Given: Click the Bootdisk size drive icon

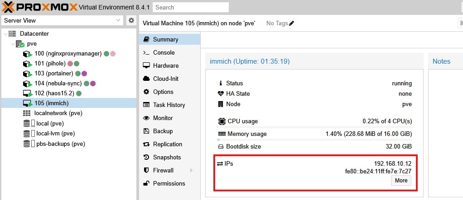Looking at the screenshot, I should coord(221,147).
